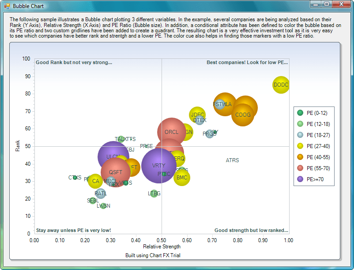Screen dimensions: 354x270
Task: Click the purple PE>=70 legend marker
Action: (x=301, y=179)
